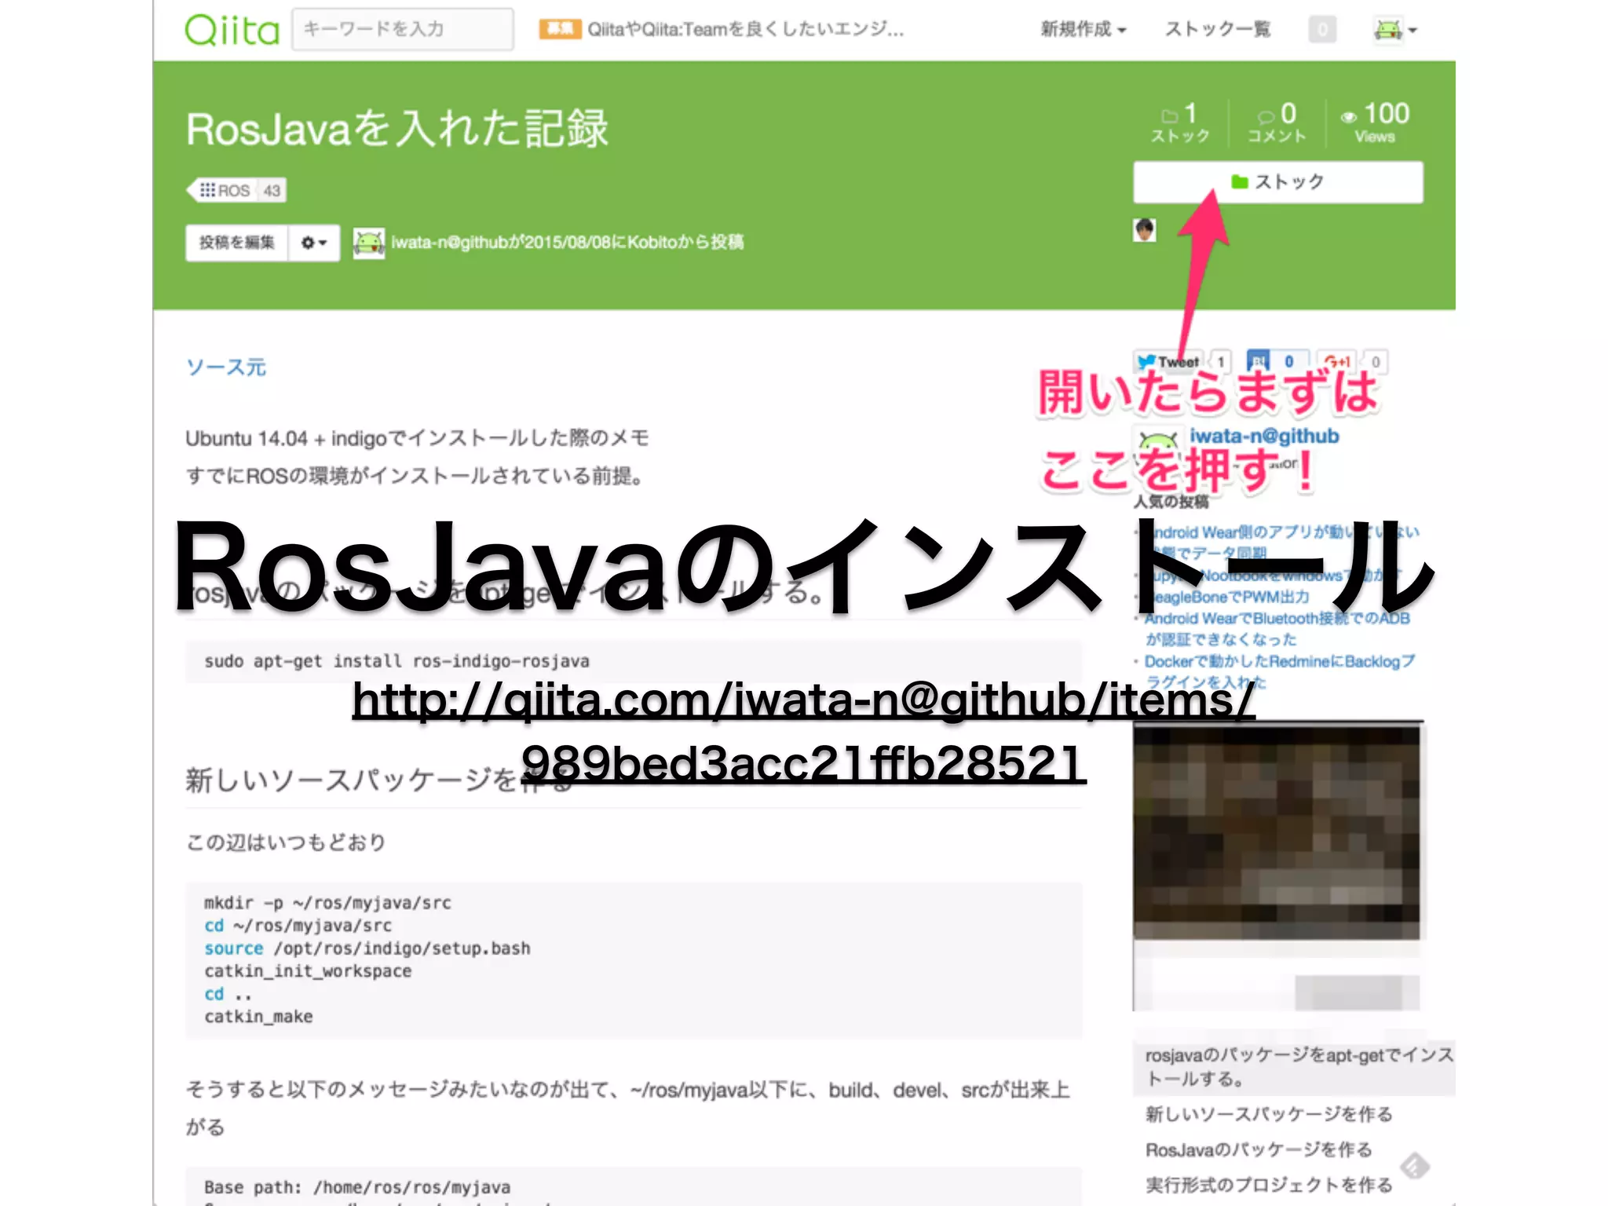The width and height of the screenshot is (1608, 1206).
Task: Click the この辺はいつもどおり paragraph
Action: 286,842
